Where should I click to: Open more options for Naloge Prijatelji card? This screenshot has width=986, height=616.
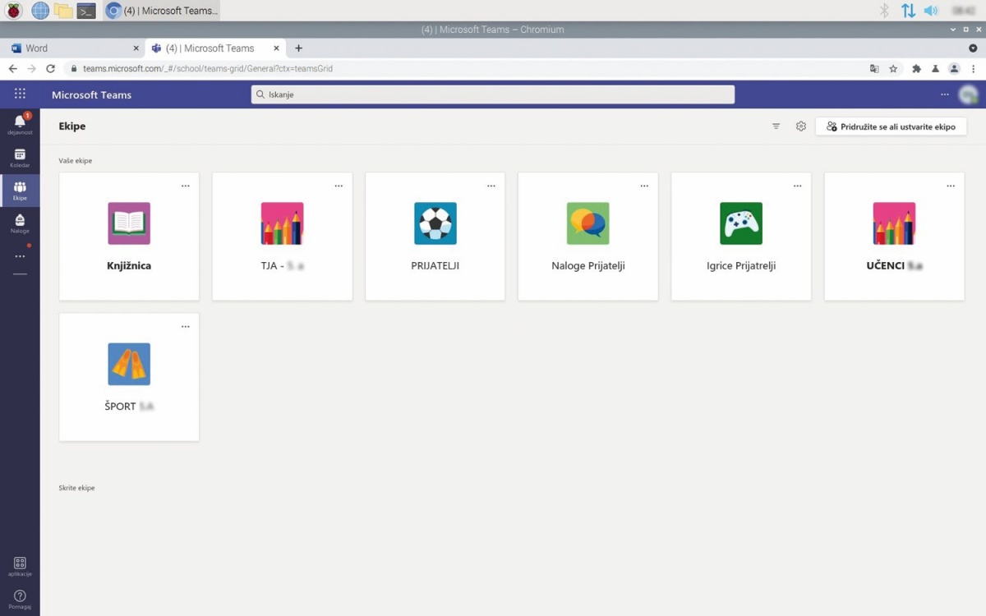[644, 186]
